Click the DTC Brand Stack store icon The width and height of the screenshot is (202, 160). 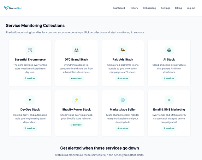76,50
